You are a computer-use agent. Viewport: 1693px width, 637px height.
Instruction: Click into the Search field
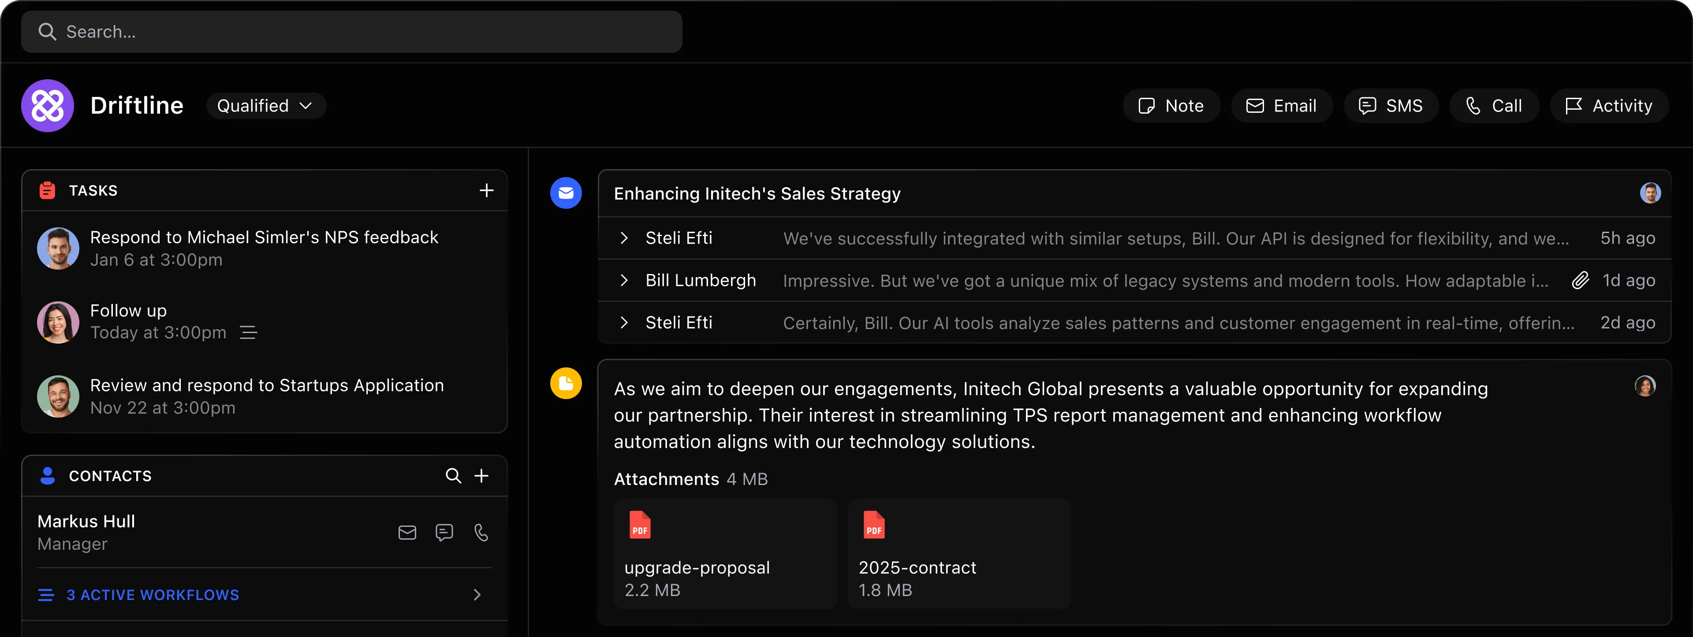352,32
